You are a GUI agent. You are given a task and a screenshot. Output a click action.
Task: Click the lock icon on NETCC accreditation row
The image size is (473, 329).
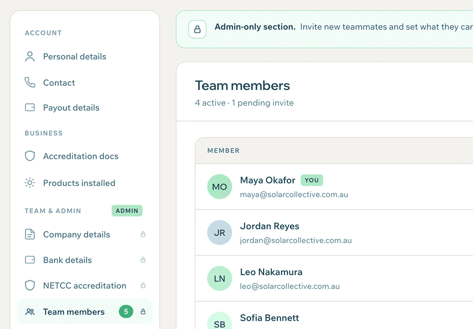click(x=143, y=285)
